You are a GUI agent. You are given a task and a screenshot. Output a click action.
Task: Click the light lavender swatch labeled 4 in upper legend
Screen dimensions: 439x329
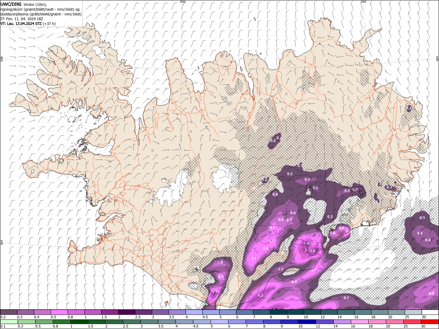point(194,312)
